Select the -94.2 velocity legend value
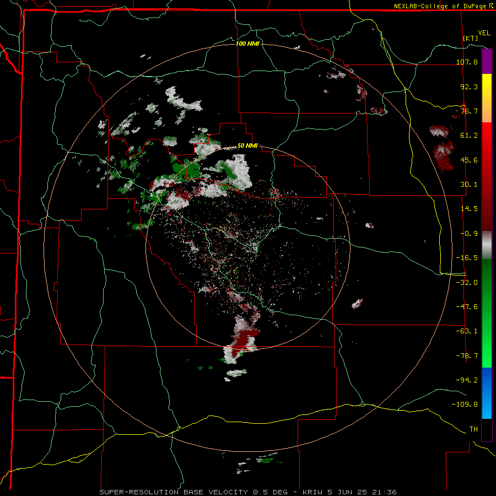The width and height of the screenshot is (496, 496). [x=467, y=380]
